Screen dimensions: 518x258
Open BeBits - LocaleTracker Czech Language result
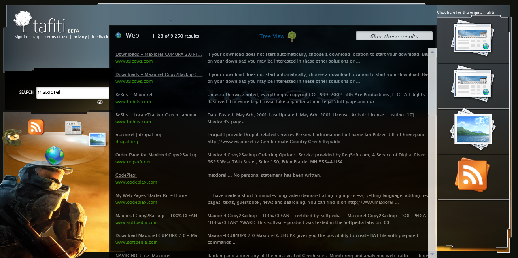(x=159, y=115)
